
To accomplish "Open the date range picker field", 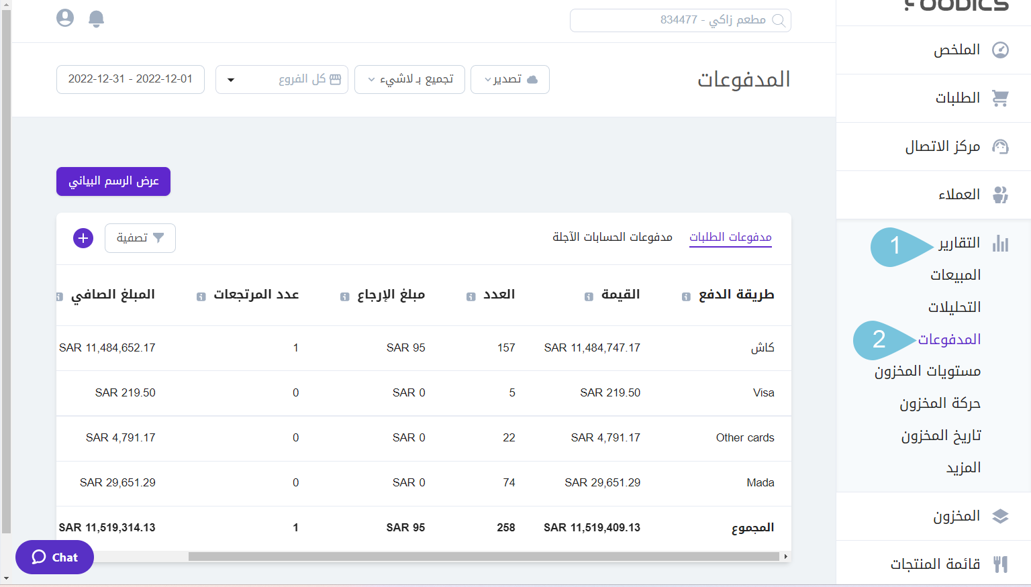I will 130,79.
